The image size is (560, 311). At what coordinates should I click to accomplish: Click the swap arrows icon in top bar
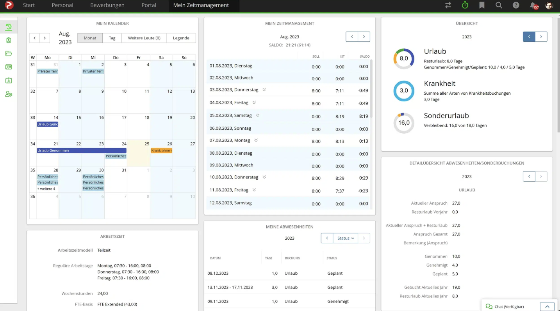click(x=448, y=5)
